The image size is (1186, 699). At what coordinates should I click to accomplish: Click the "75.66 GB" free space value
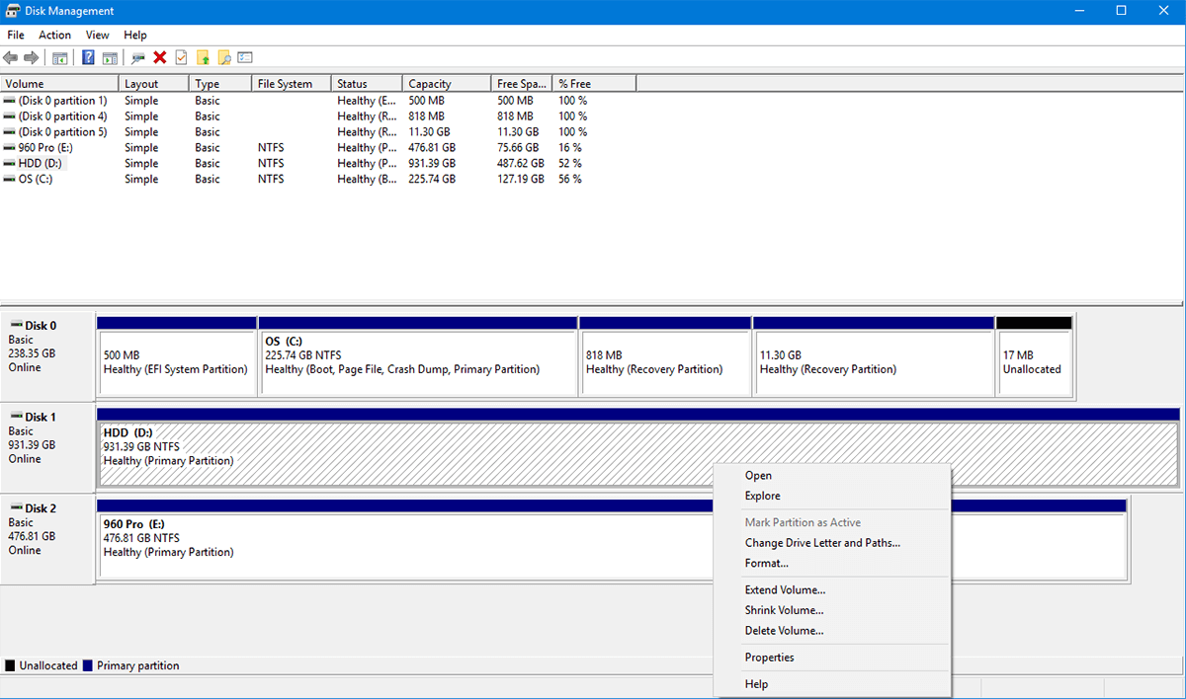pos(518,148)
